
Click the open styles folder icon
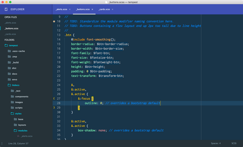point(13,113)
